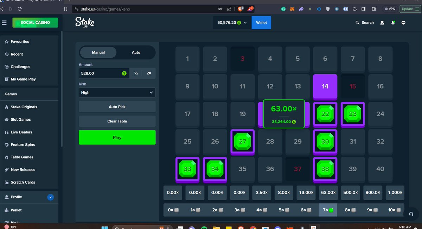Bookmark this page using bookmark icon
This screenshot has height=229, width=422.
point(66,9)
